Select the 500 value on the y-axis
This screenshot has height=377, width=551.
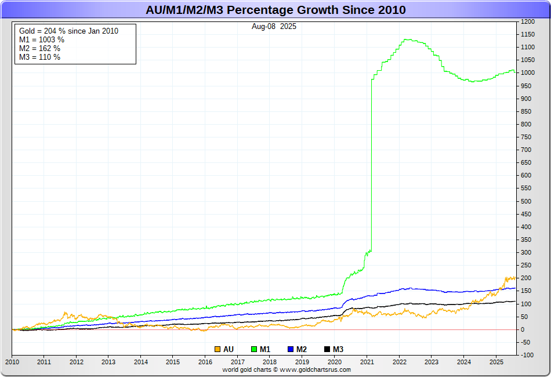pos(526,201)
